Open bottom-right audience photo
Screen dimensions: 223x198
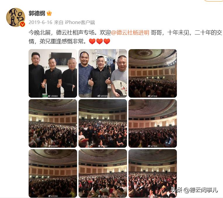click(x=153, y=173)
